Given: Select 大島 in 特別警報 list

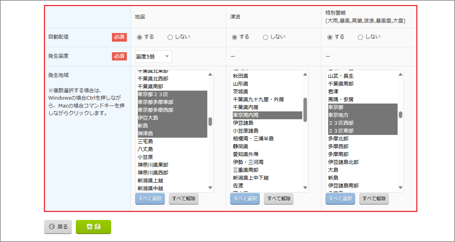Looking at the screenshot, I should [363, 170].
